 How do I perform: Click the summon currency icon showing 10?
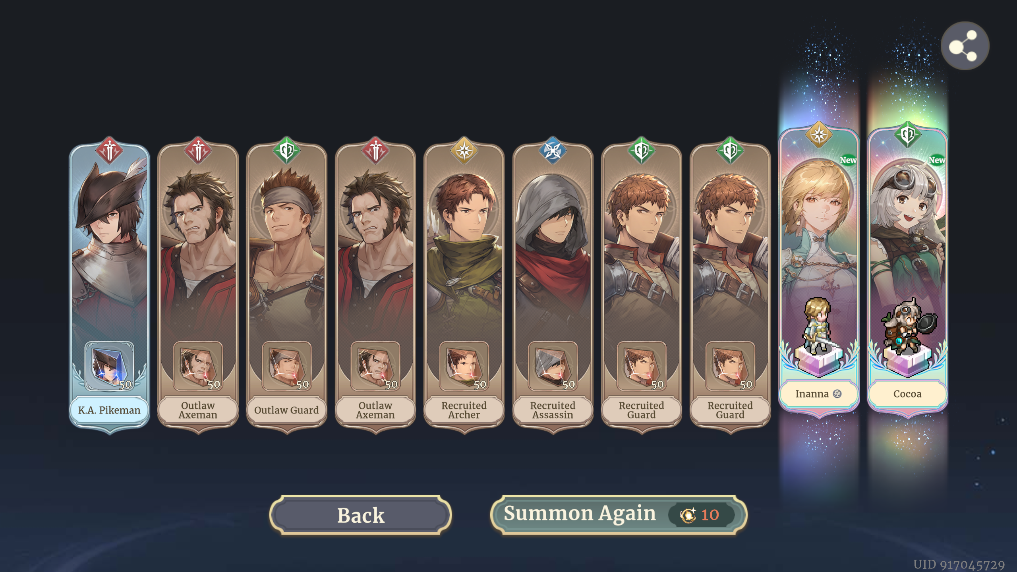688,515
